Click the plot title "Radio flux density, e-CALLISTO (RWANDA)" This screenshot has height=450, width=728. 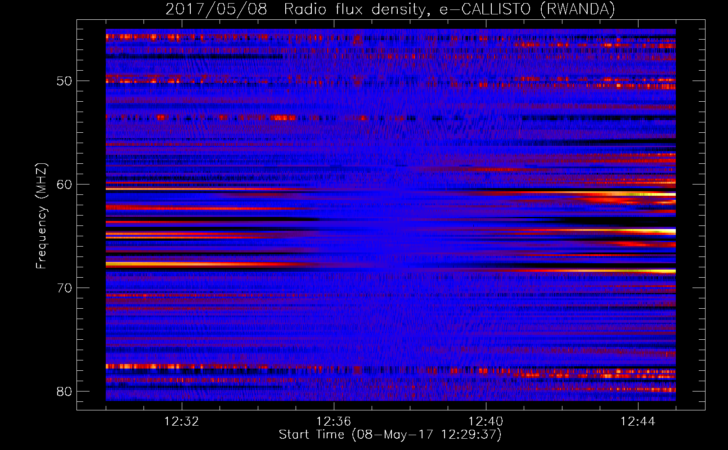tap(449, 9)
